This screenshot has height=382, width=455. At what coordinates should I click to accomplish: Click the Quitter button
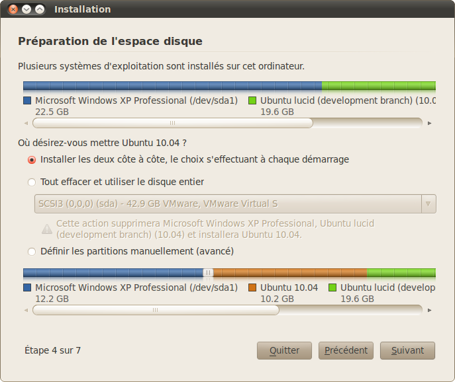tap(285, 350)
